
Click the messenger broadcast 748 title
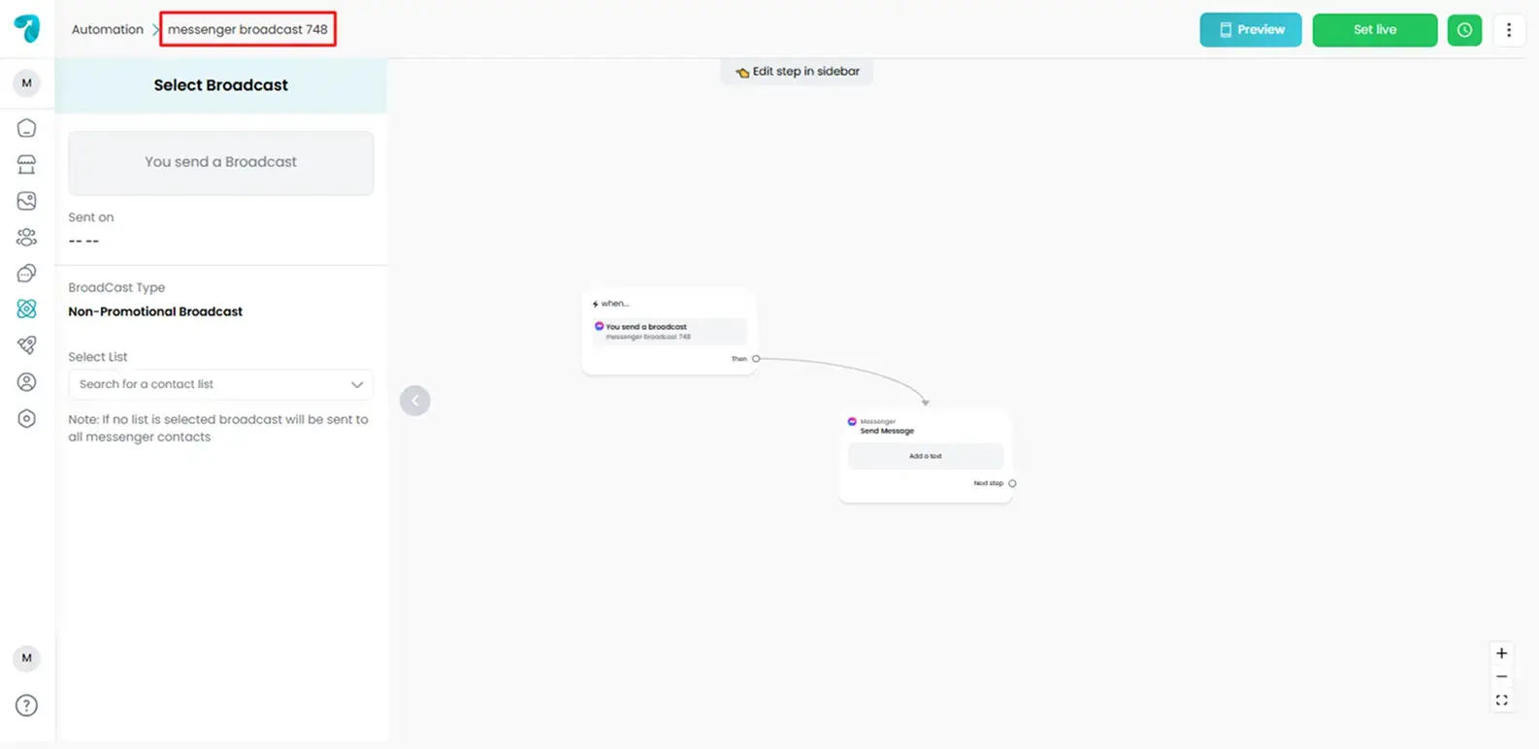(x=247, y=29)
